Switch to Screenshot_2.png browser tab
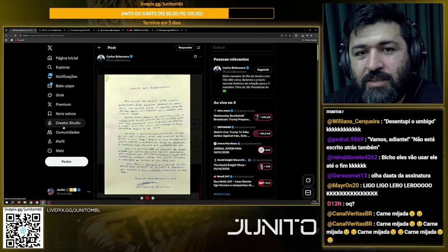Screen dimensions: 448x252 pos(80,30)
